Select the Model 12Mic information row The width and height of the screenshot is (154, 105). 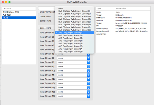[123, 12]
